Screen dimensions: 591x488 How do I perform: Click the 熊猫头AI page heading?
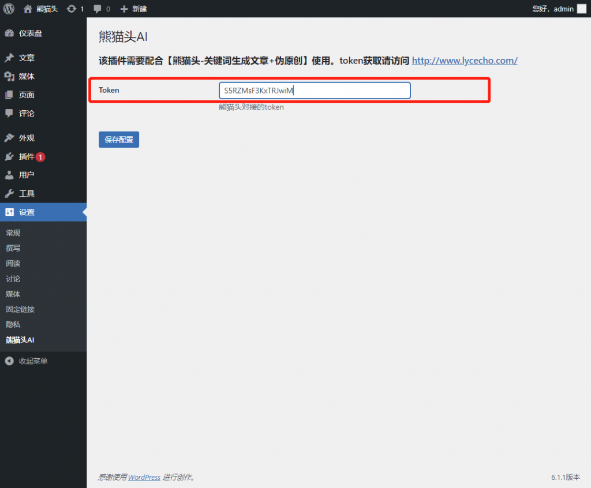pos(123,37)
